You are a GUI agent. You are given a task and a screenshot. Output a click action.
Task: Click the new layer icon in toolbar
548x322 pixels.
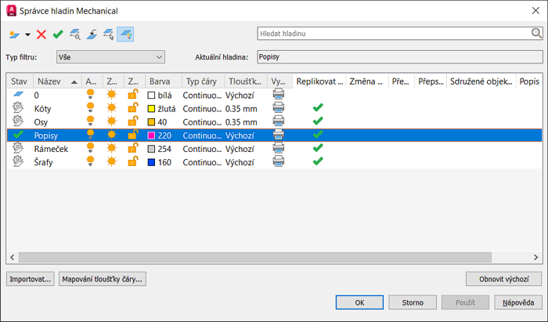14,34
